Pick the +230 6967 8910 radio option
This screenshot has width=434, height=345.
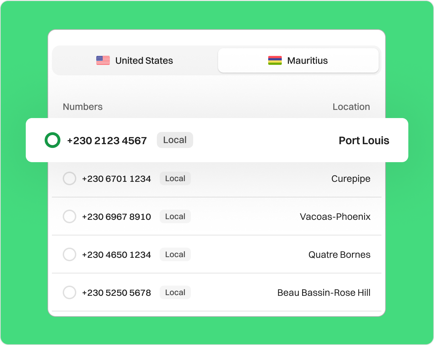click(x=70, y=216)
